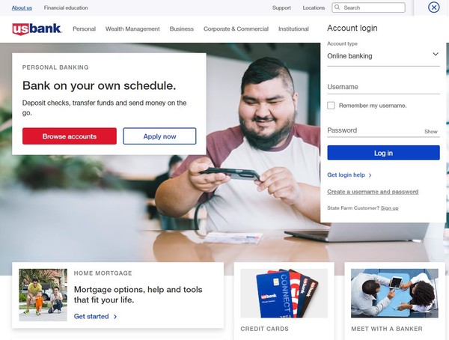Select Corporate & Commercial menu
Viewport: 449px width, 340px height.
coord(236,29)
